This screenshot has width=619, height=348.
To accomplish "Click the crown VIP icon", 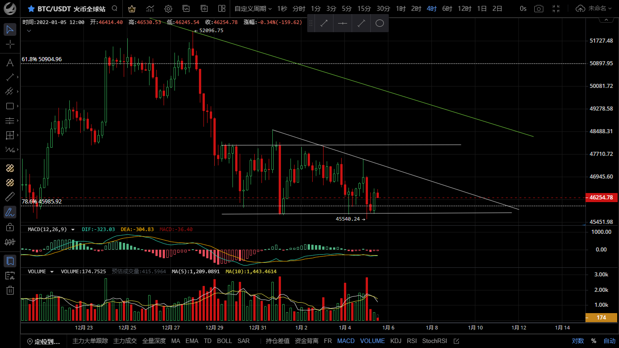I will pyautogui.click(x=132, y=9).
